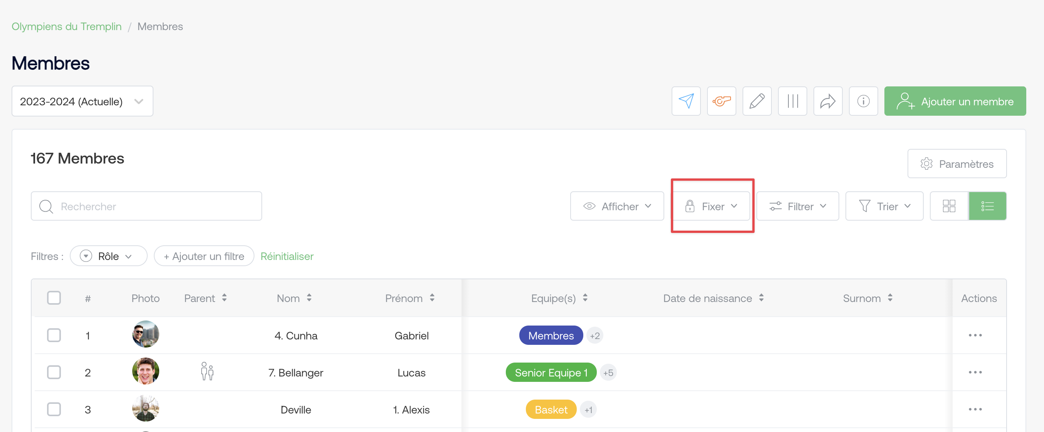Go to Olympiens du Tremplin breadcrumb

pos(66,26)
